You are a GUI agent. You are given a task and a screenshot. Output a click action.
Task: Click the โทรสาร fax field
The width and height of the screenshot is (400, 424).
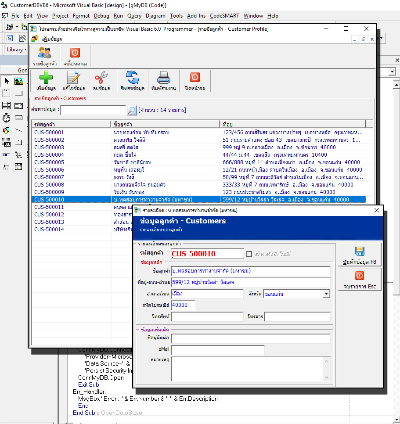297,316
